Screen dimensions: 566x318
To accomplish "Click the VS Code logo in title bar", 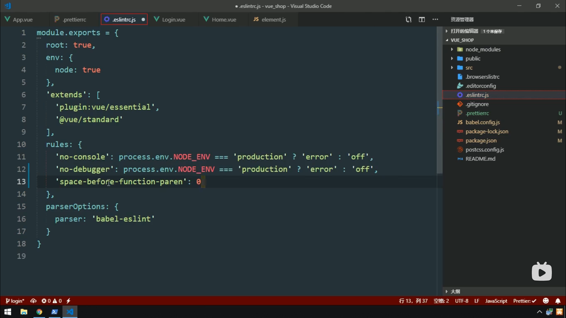I will click(x=8, y=6).
